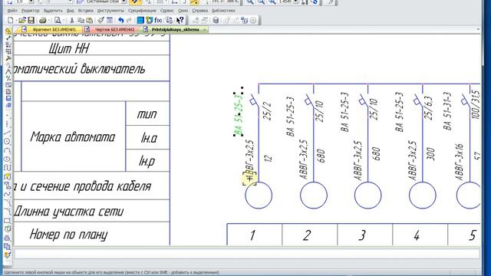The height and width of the screenshot is (276, 491).
Task: Open the Сервис menu
Action: tap(167, 11)
